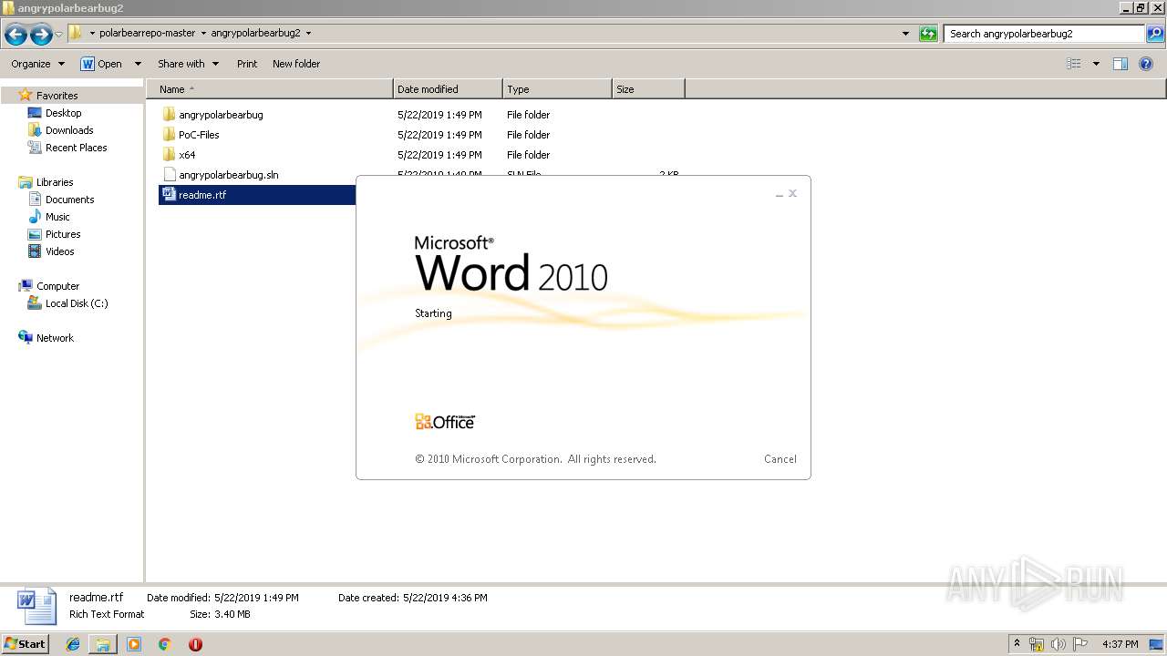Go back using the Back arrow button
The height and width of the screenshot is (656, 1167).
tap(15, 35)
